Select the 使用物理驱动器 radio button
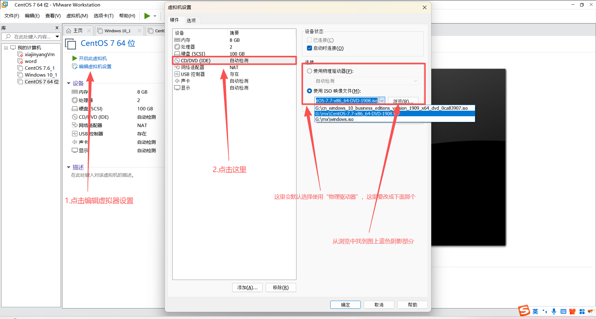Image resolution: width=596 pixels, height=319 pixels. tap(309, 71)
